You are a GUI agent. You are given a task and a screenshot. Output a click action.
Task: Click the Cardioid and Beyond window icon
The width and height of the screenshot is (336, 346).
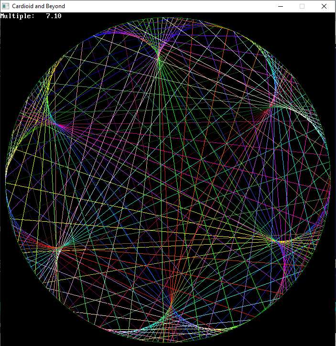(x=6, y=6)
